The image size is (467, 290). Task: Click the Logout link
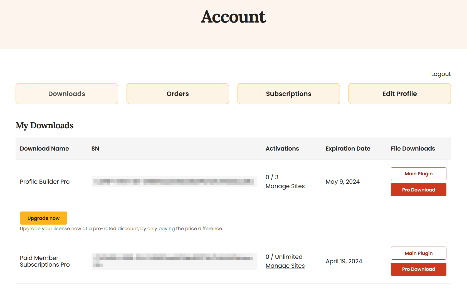[441, 74]
